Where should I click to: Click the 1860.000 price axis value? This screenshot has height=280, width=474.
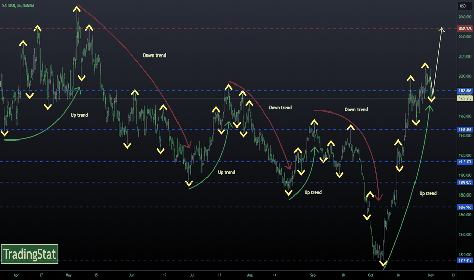tap(465, 215)
